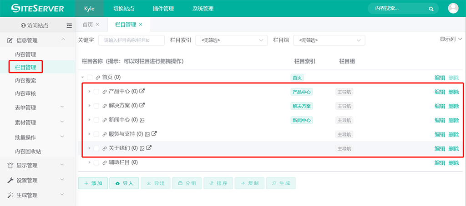This screenshot has height=206, width=466.
Task: Click the search magnifier icon in header
Action: (x=431, y=9)
